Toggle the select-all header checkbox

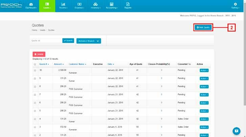pyautogui.click(x=35, y=64)
